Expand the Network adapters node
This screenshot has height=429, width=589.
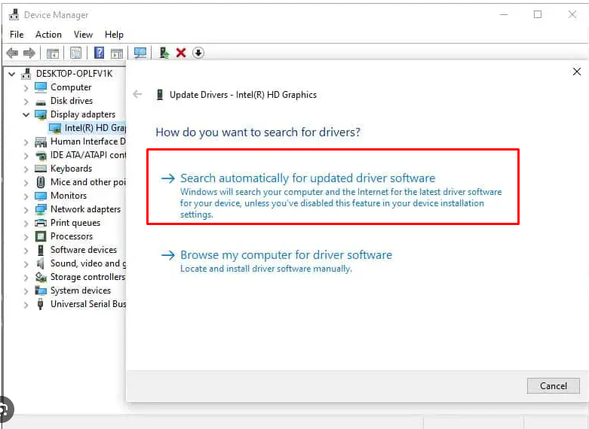point(26,210)
